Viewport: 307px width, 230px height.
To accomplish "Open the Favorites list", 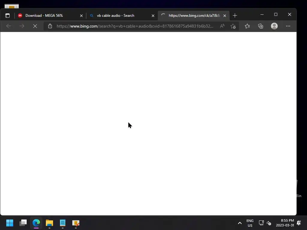I will pyautogui.click(x=247, y=26).
